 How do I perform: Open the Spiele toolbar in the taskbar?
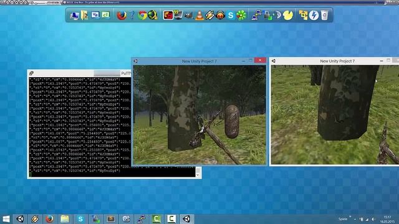point(343,219)
